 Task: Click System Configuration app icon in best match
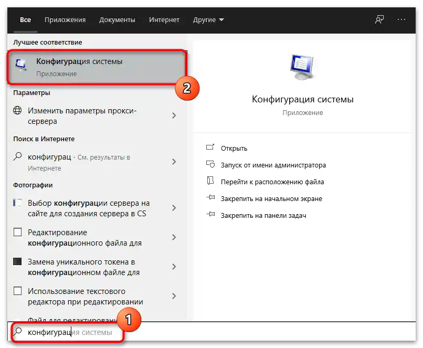(22, 65)
